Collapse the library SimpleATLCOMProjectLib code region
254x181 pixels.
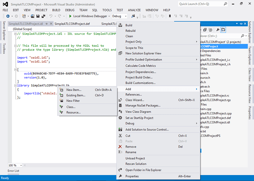coord(15,85)
